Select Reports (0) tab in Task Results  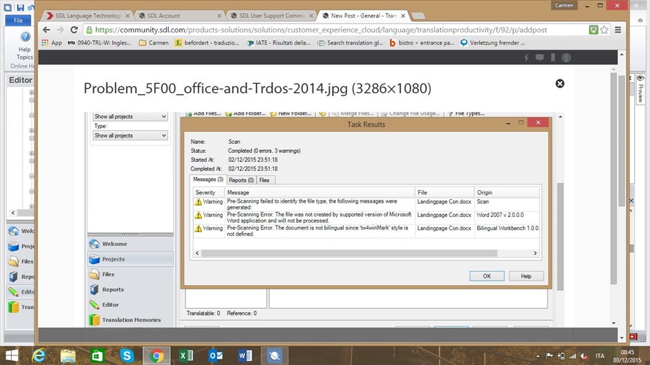pyautogui.click(x=241, y=180)
